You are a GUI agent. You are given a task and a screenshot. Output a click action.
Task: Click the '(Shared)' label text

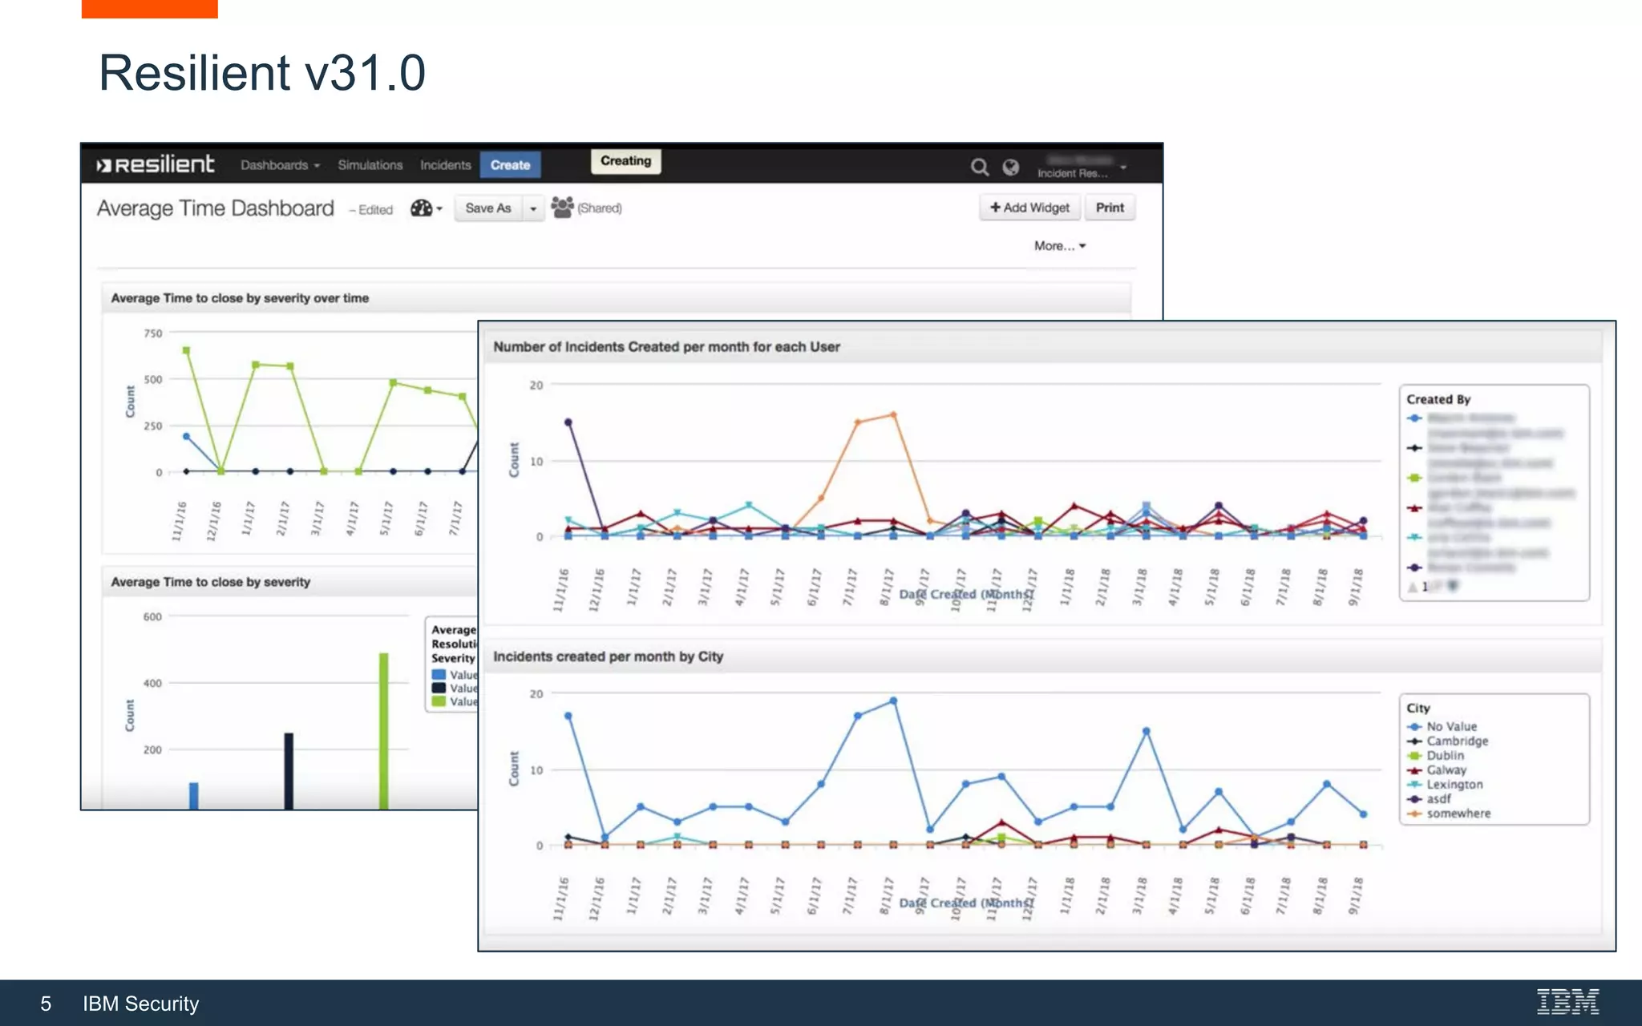600,208
